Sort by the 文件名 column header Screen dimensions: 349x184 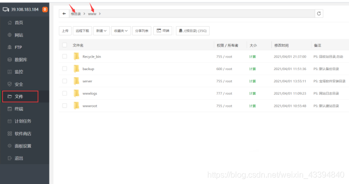click(78, 45)
